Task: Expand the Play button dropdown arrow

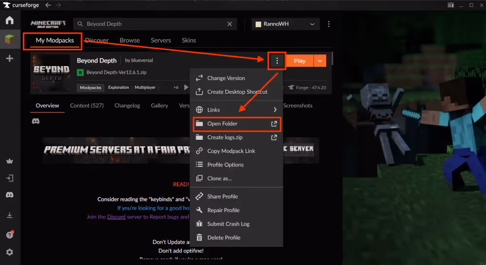Action: (320, 61)
